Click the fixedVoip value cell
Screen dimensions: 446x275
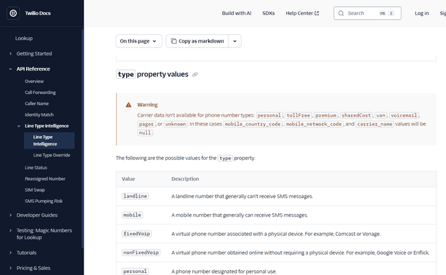click(137, 233)
